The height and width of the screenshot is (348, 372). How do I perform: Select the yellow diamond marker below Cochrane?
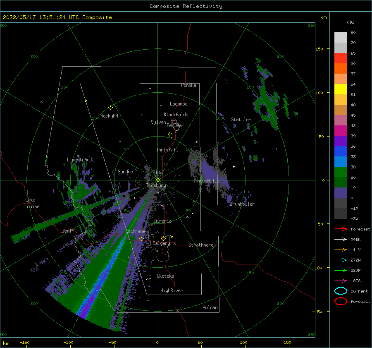tap(141, 239)
